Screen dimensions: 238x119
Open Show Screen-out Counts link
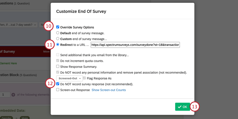tap(109, 90)
